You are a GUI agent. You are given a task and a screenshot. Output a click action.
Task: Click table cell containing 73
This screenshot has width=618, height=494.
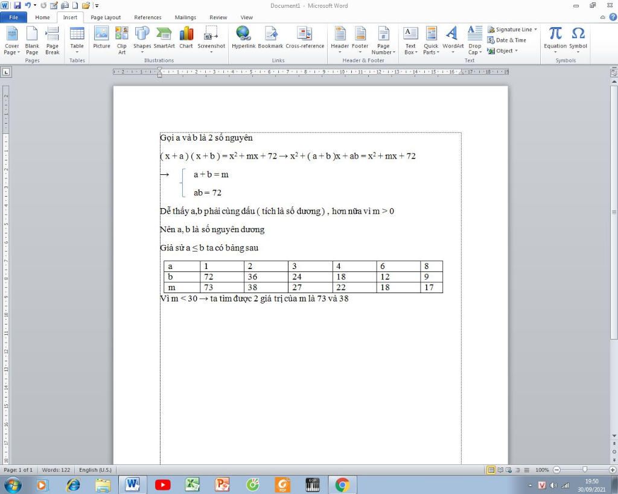point(222,287)
